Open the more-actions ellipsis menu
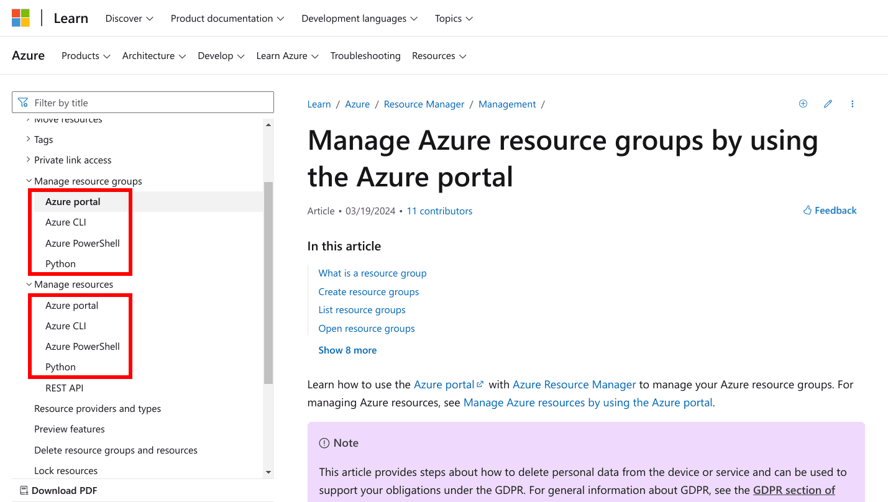This screenshot has width=888, height=502. tap(852, 104)
